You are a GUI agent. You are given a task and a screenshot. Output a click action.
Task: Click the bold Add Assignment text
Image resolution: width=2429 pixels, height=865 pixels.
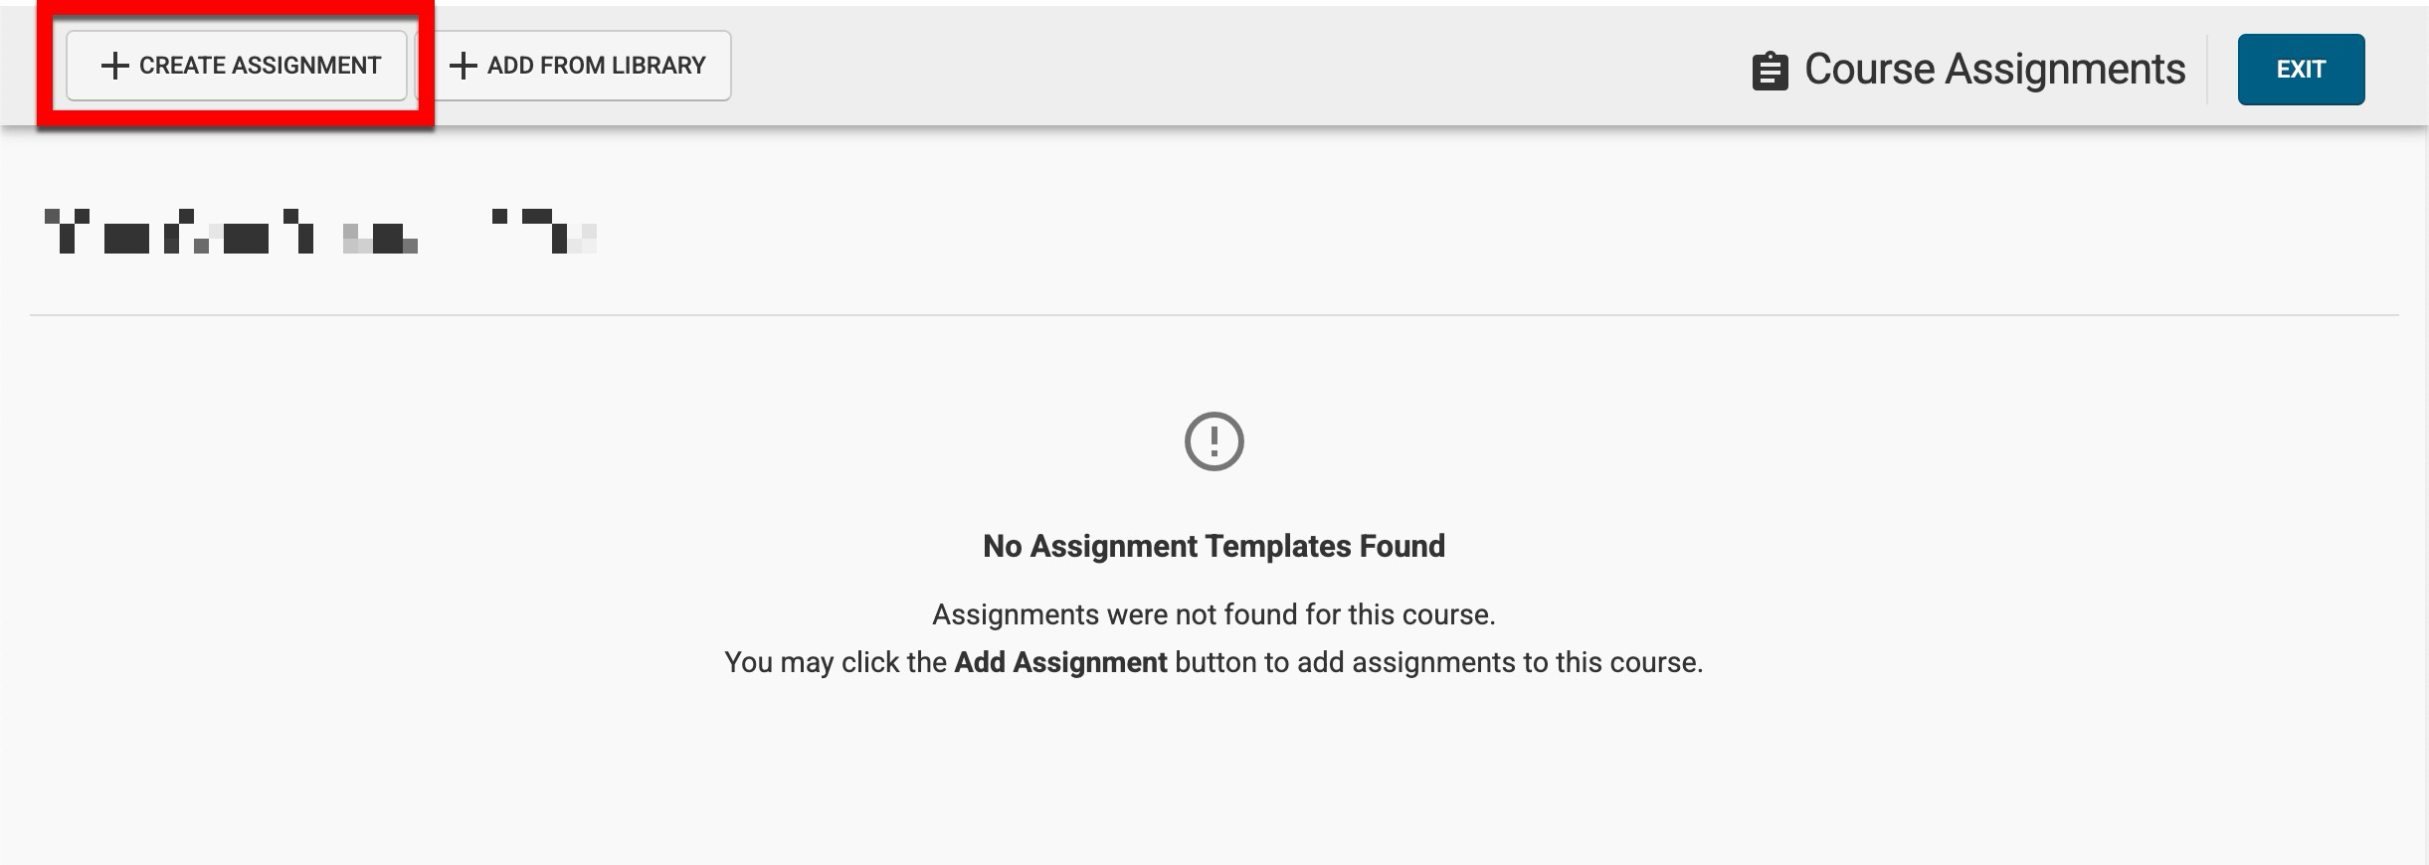[x=1060, y=662]
